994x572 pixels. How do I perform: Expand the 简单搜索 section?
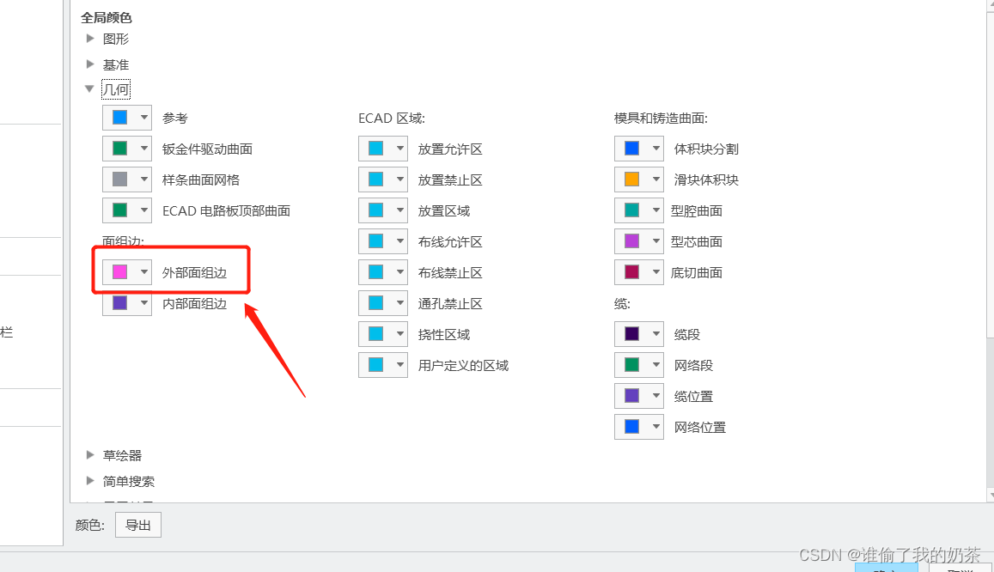click(90, 481)
